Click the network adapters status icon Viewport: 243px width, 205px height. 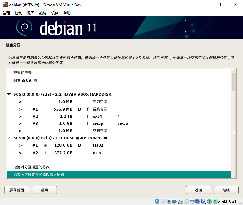175,201
